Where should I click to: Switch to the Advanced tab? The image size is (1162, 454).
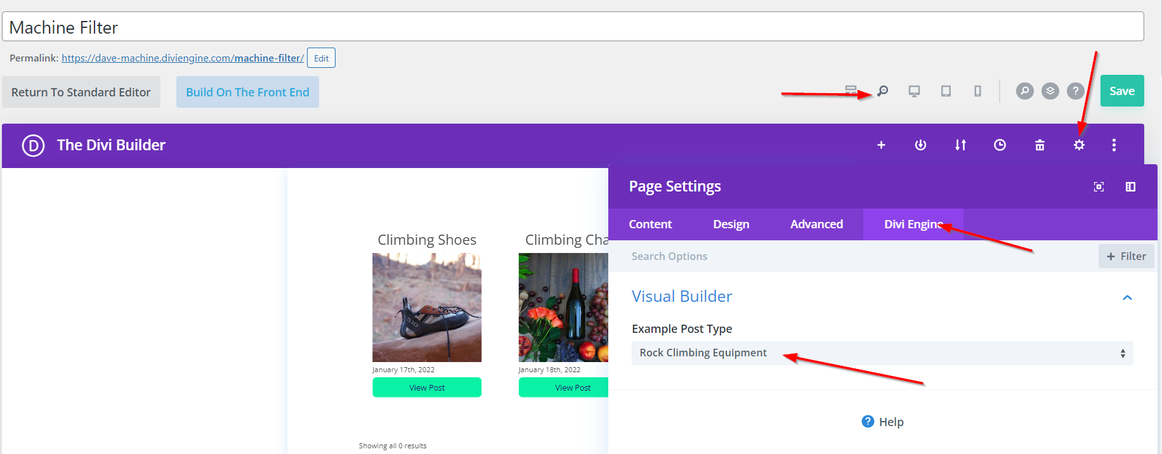point(816,224)
